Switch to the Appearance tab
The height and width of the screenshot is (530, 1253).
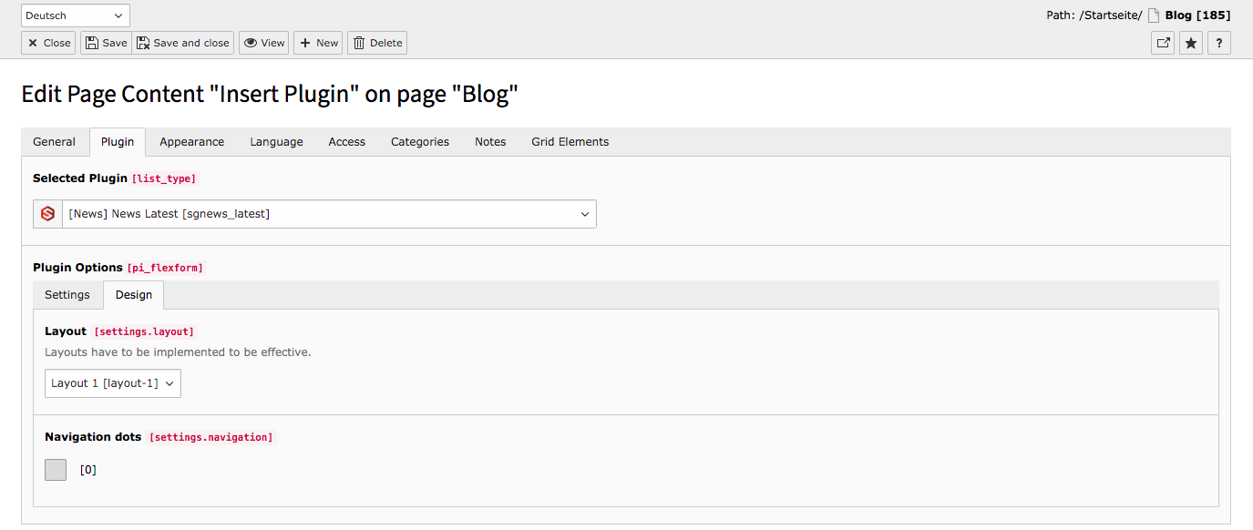[x=191, y=142]
